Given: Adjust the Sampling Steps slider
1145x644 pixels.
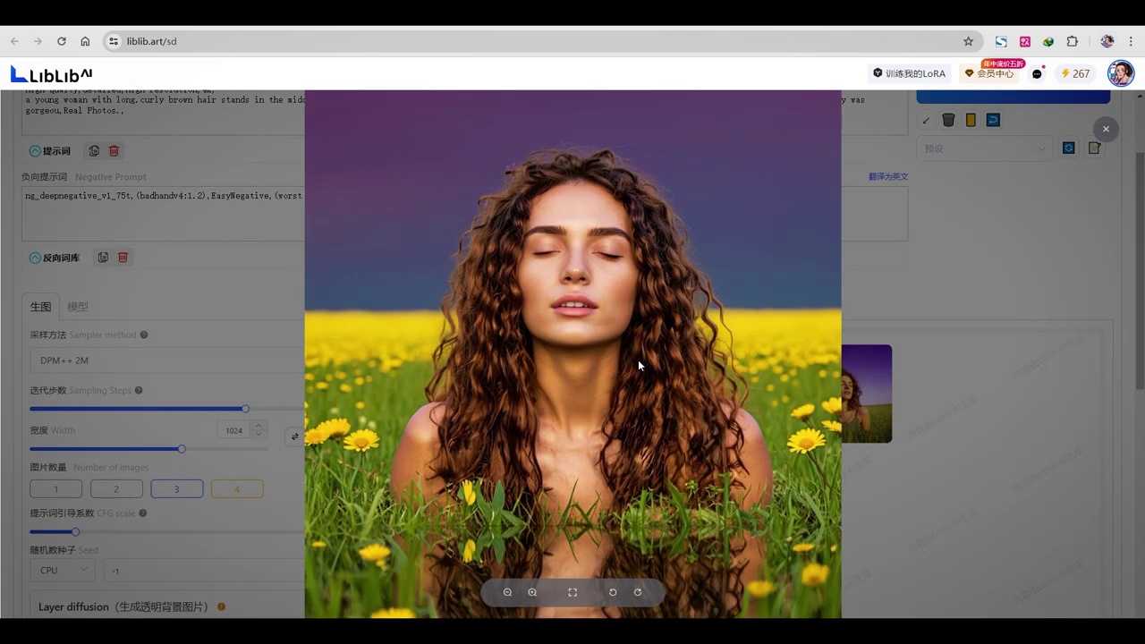Looking at the screenshot, I should 245,409.
